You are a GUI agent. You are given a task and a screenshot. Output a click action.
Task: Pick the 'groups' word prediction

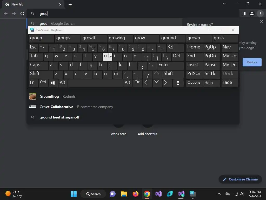[x=68, y=38]
